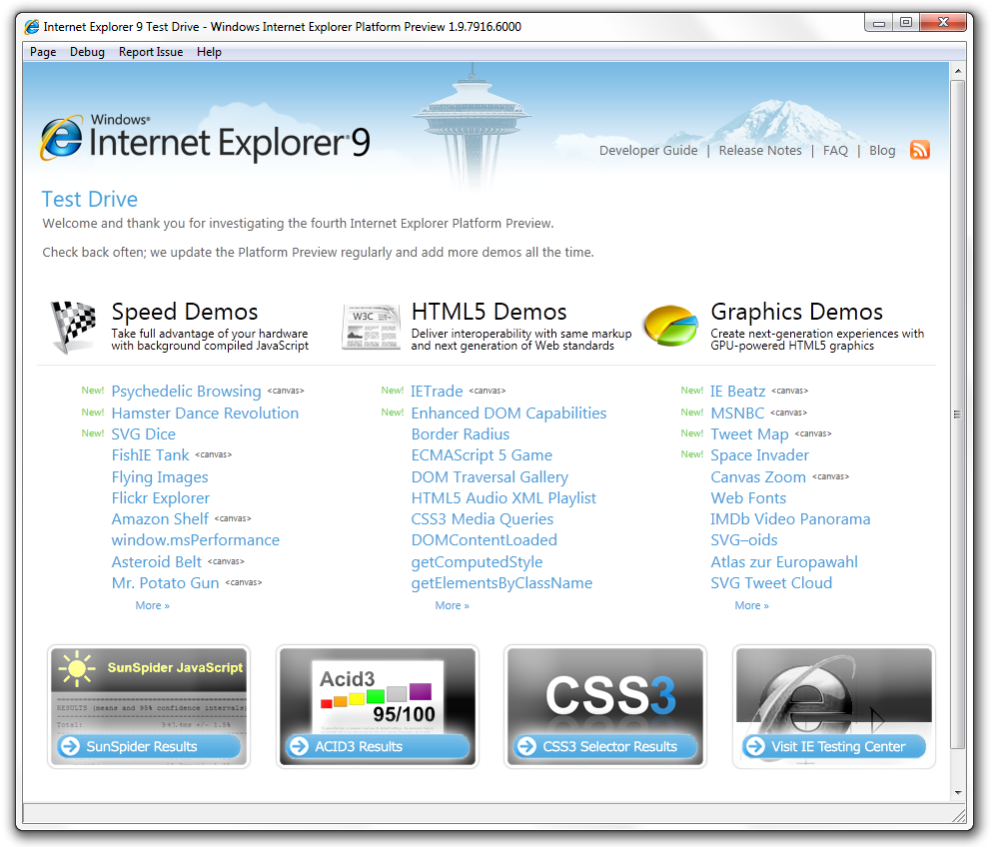
Task: Open the Flying Images demo
Action: (x=160, y=477)
